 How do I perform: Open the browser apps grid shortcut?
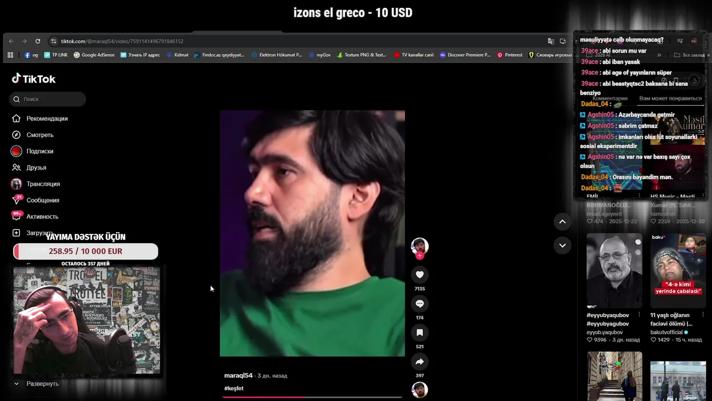(x=10, y=55)
